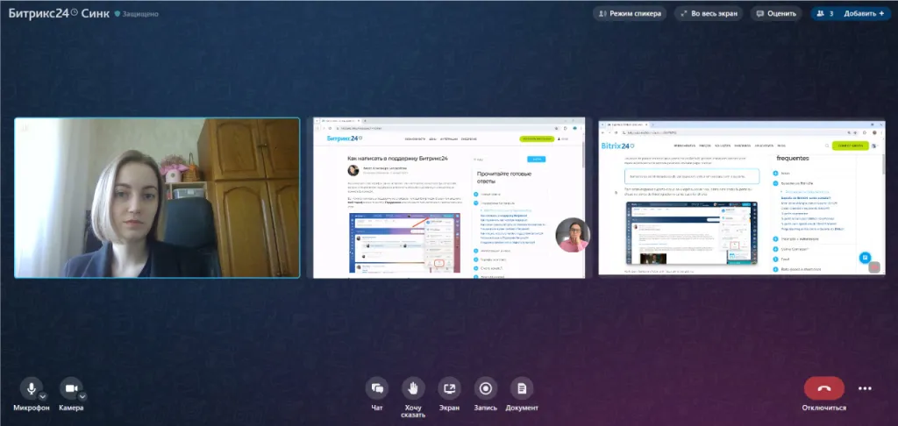Show the participants list (3)
Viewport: 898px width, 426px height.
[x=826, y=13]
